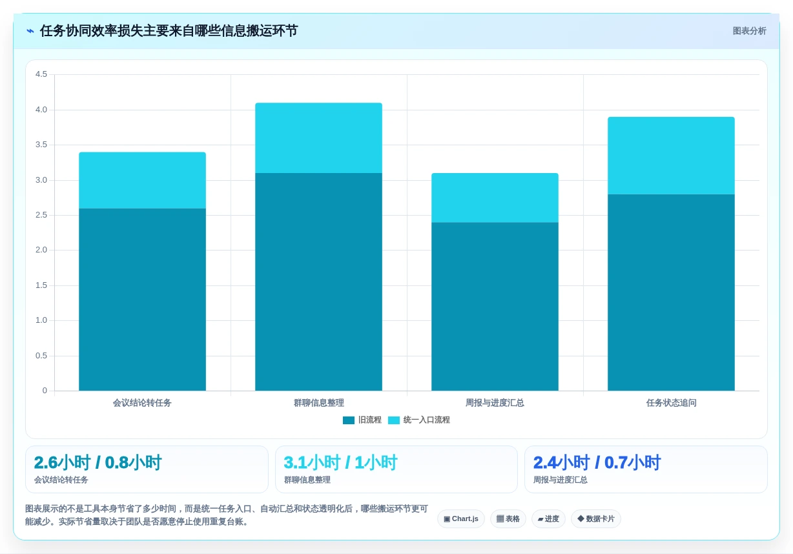
Task: Toggle the 统一入口流程 legend color swatch
Action: (394, 420)
